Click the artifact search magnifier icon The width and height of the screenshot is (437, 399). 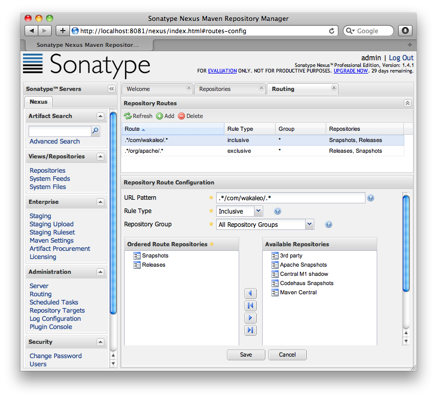tap(95, 131)
